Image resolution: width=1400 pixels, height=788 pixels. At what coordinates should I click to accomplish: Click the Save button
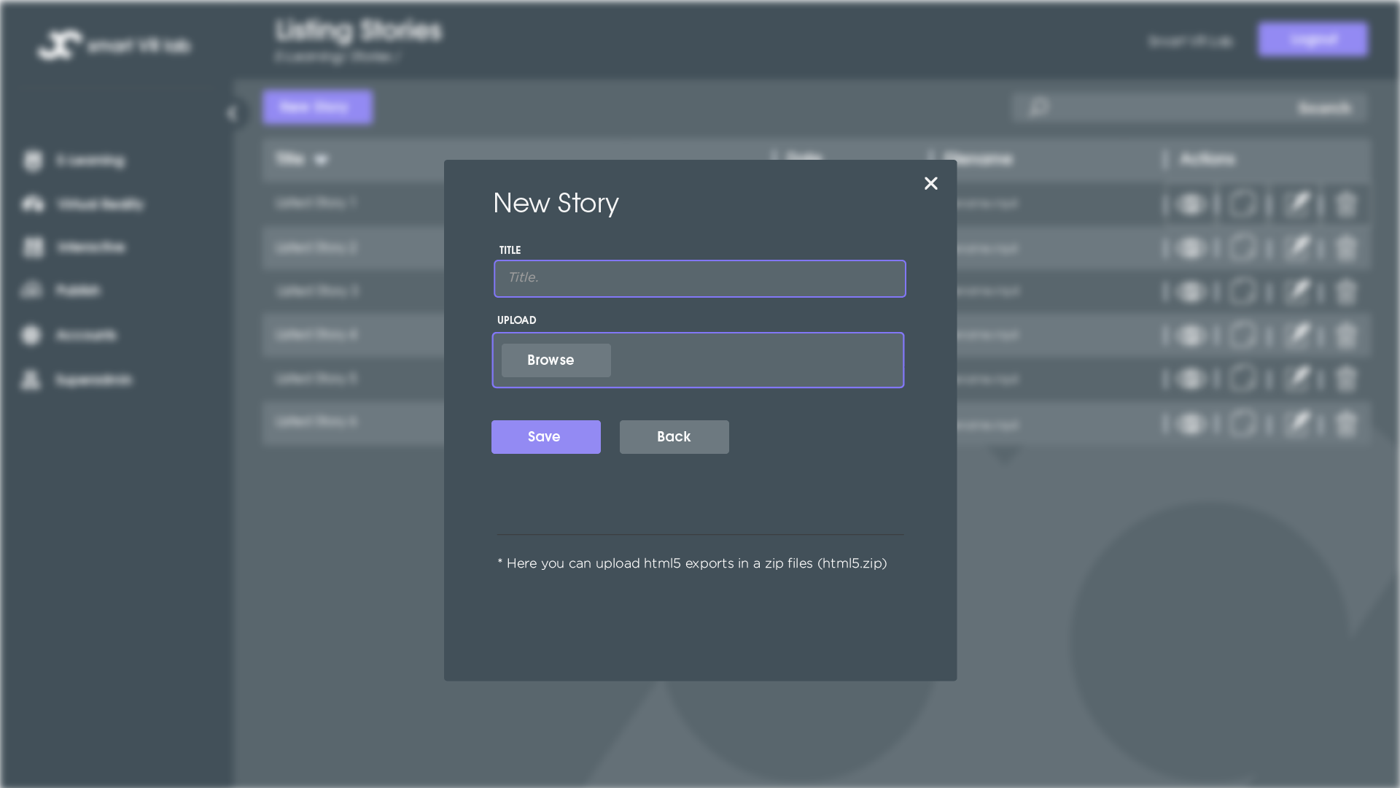pyautogui.click(x=545, y=436)
